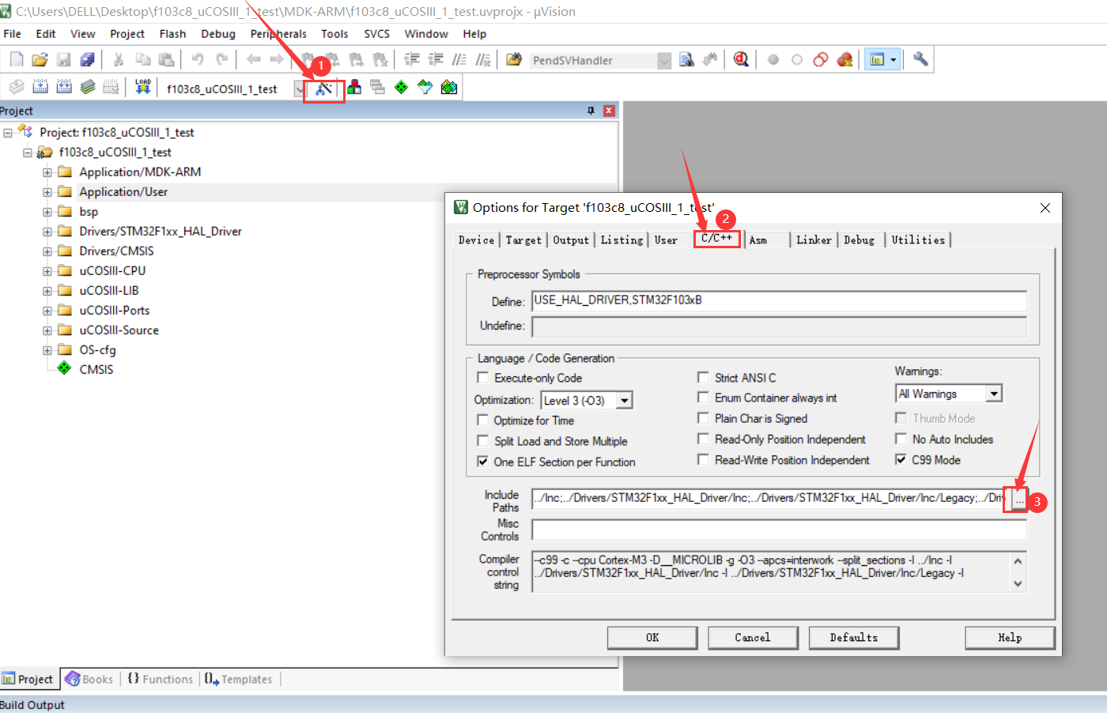Screen dimensions: 1107x713
Task: Click the Indent selection icon
Action: 412,59
